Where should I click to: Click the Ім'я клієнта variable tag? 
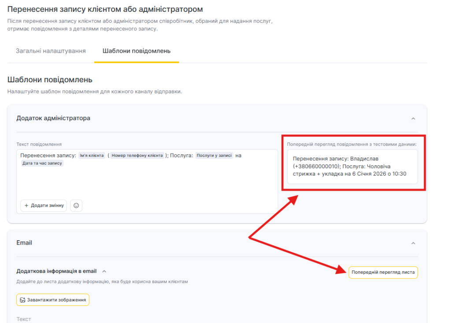(x=92, y=155)
